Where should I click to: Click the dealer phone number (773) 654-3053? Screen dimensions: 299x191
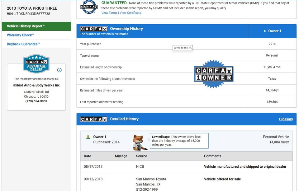pos(36,101)
